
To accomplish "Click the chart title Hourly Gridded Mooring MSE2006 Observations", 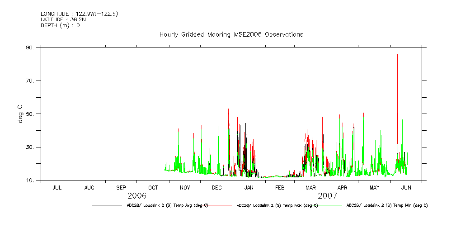I will (x=231, y=35).
